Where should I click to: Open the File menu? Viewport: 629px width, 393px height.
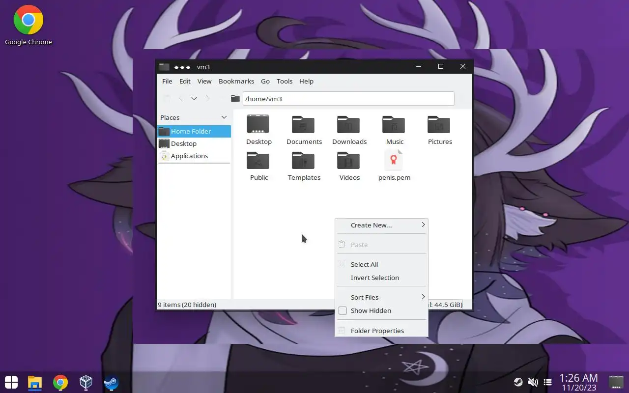pos(167,81)
